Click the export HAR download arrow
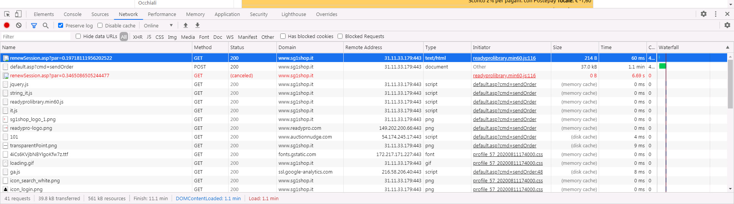The height and width of the screenshot is (204, 734). (x=198, y=25)
